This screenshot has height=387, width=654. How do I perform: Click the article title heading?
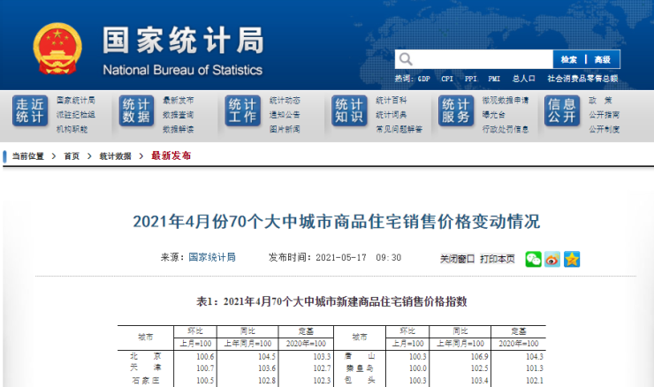(336, 222)
